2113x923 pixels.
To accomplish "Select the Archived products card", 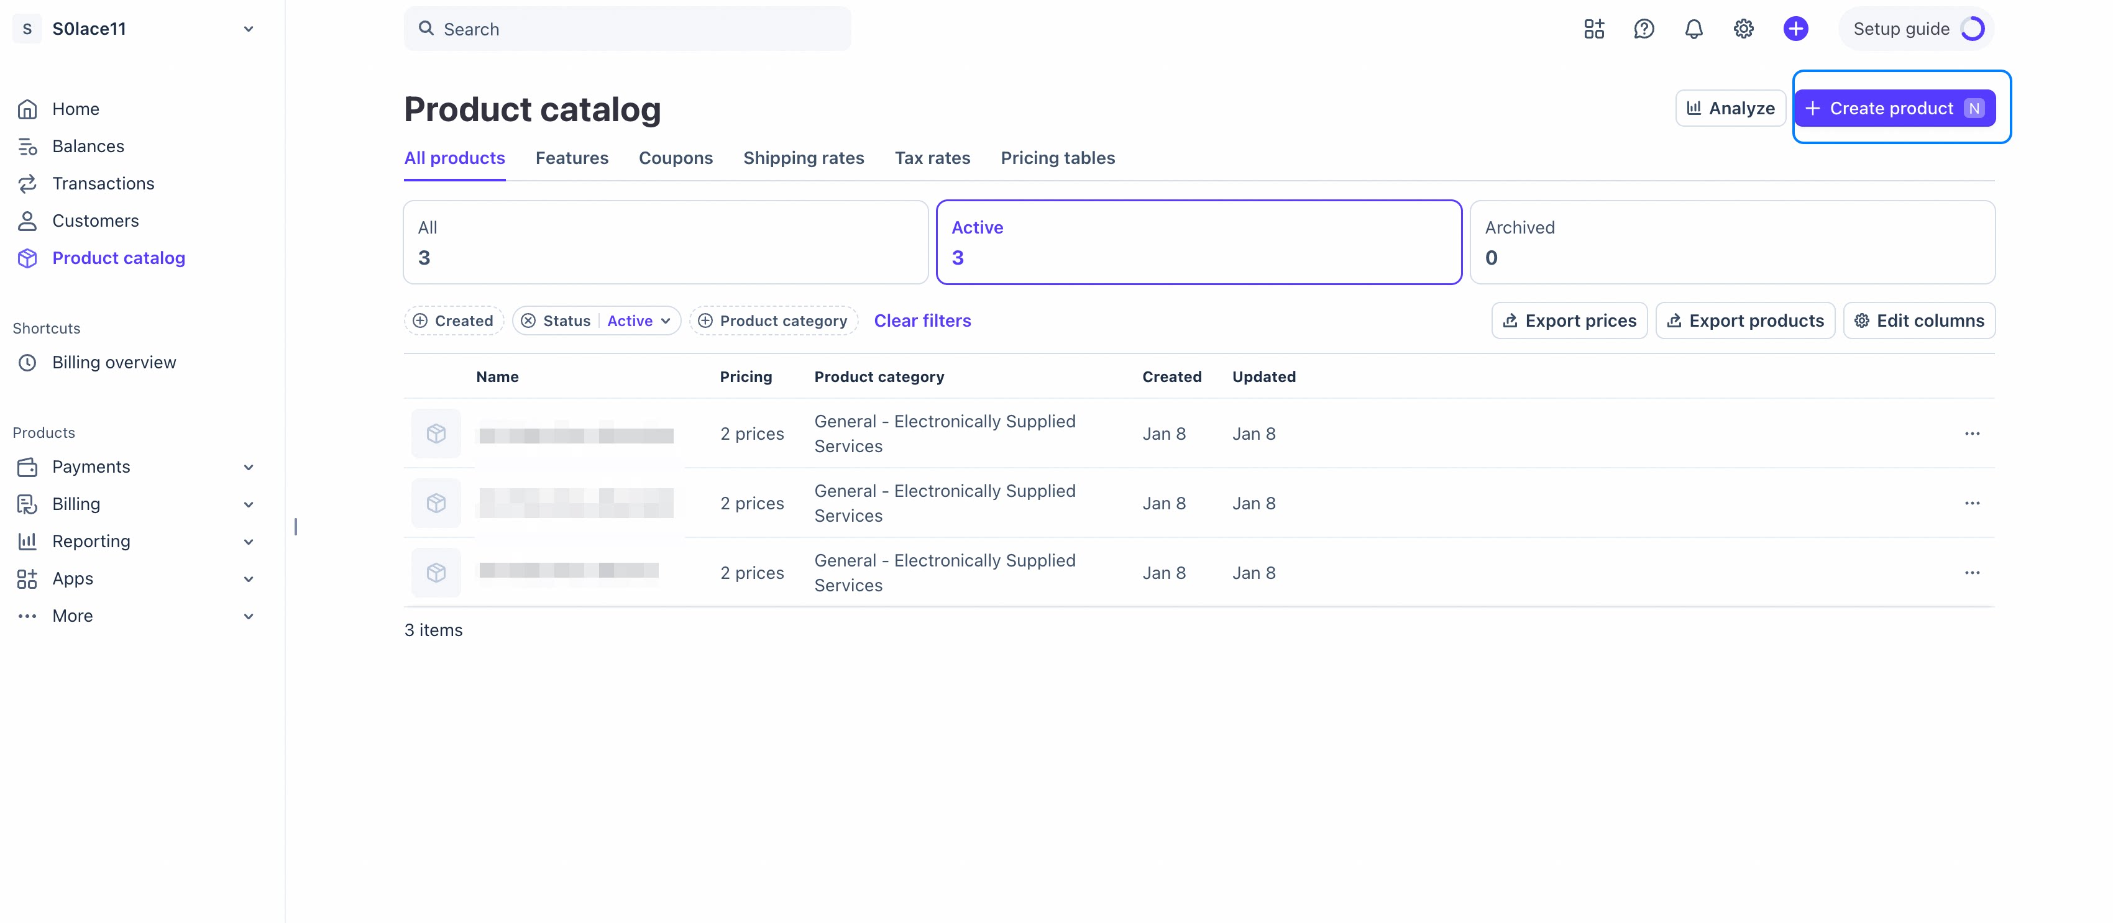I will [1733, 243].
